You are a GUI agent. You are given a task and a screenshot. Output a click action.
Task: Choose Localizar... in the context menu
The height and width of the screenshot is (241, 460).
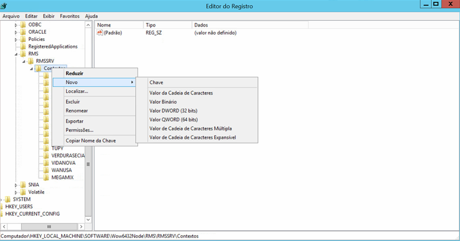[94, 91]
